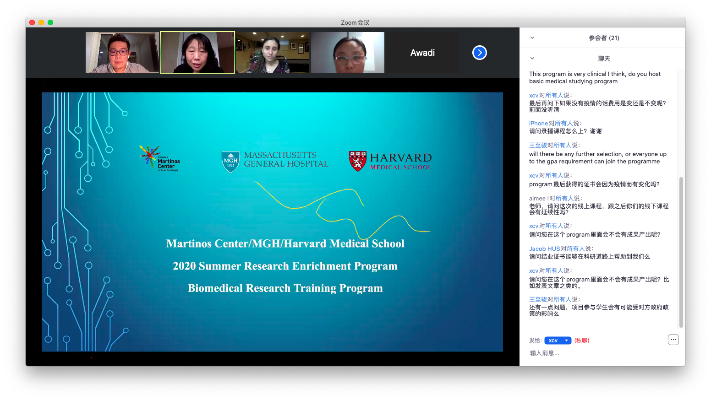Click the iPhone sender name in chat
This screenshot has width=711, height=400.
pyautogui.click(x=538, y=123)
